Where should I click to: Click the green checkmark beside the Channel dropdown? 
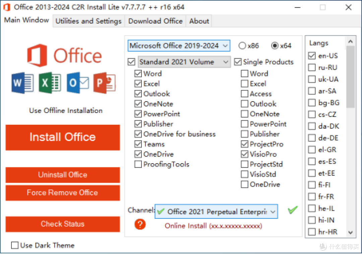[293, 210]
